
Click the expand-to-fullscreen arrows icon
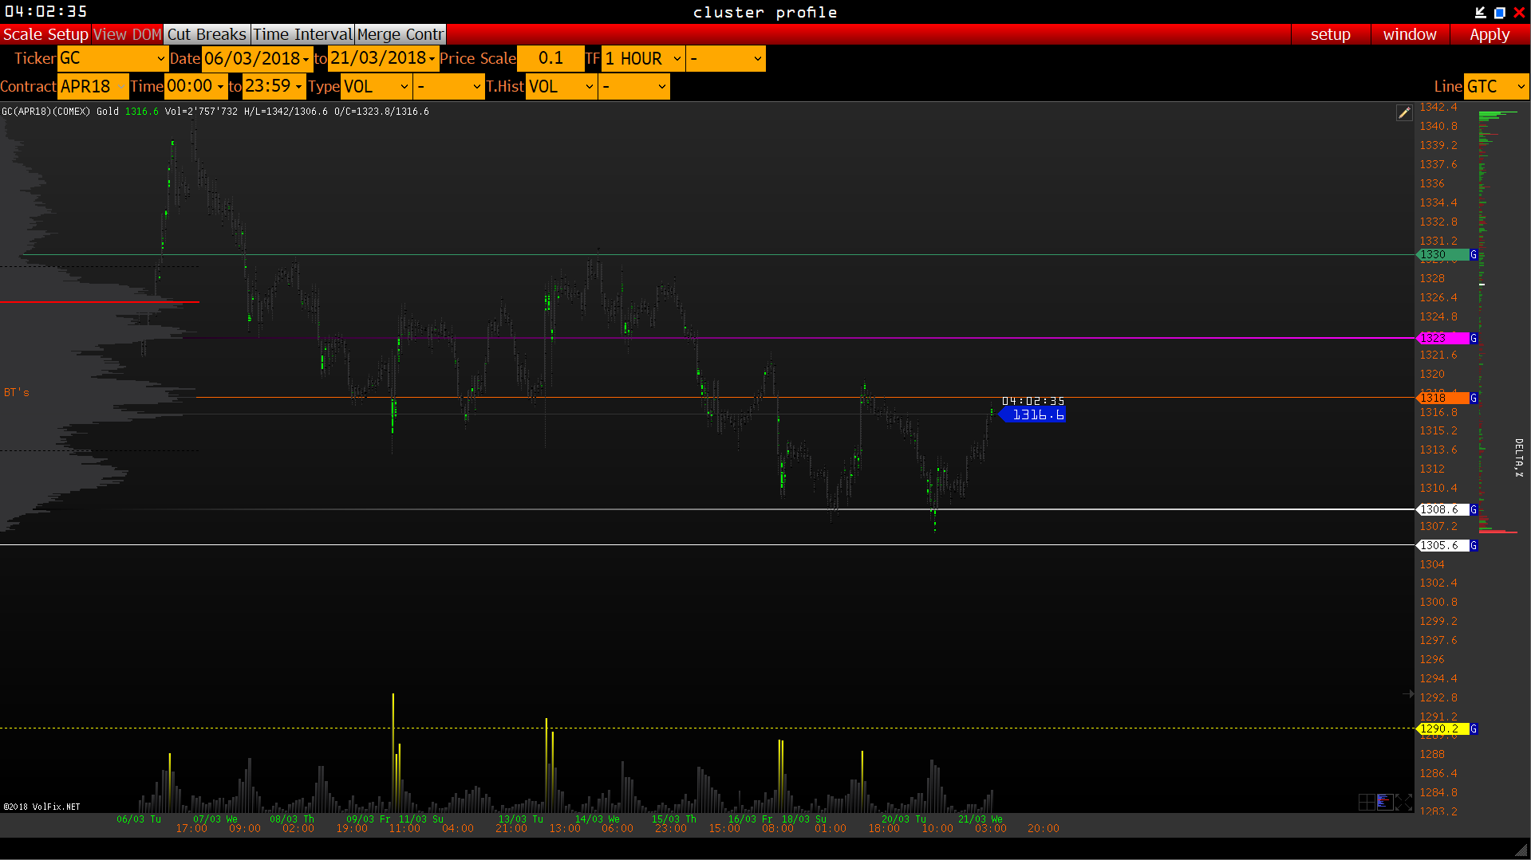(x=1404, y=802)
